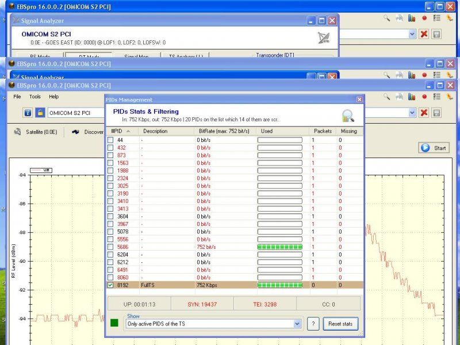
Task: Check the box for PID 44
Action: [110, 140]
